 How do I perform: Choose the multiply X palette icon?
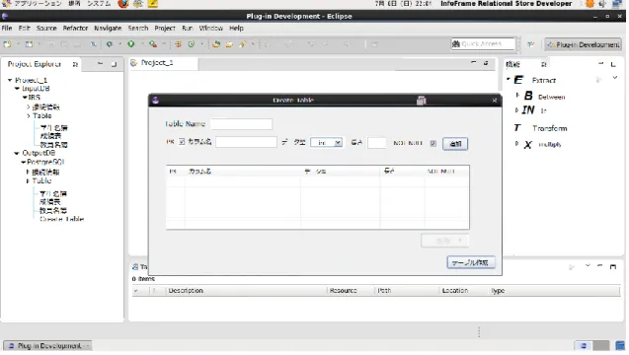[x=528, y=145]
